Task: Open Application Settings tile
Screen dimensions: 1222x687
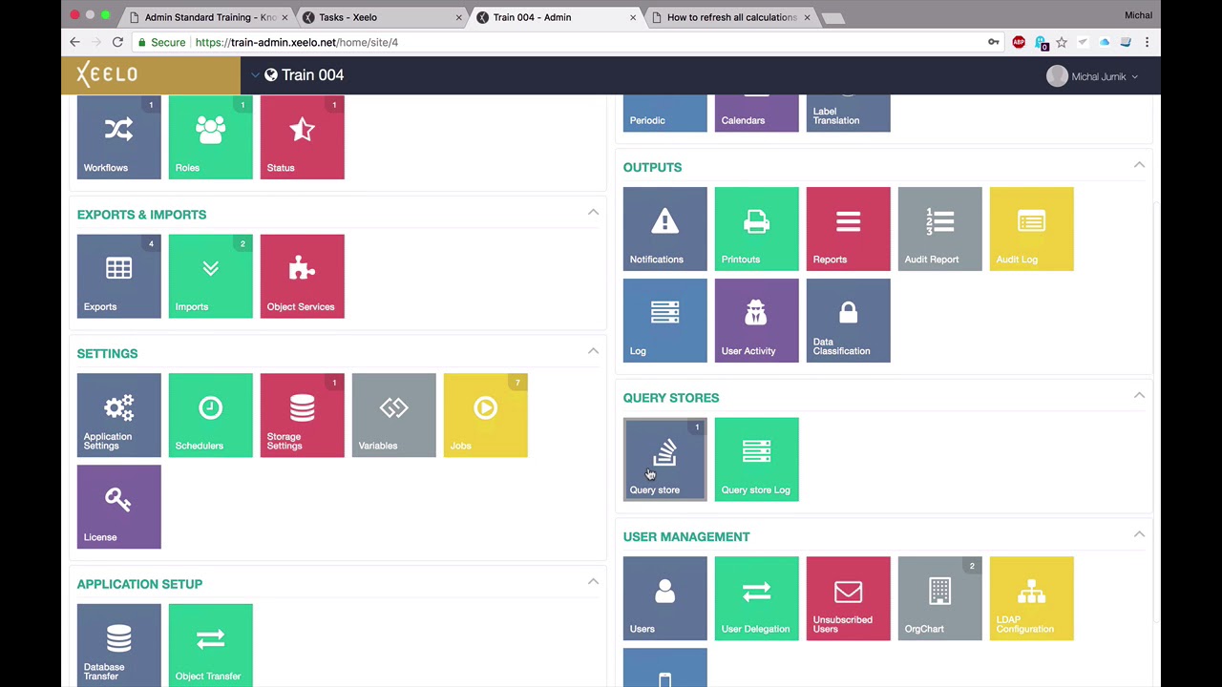Action: pyautogui.click(x=118, y=415)
